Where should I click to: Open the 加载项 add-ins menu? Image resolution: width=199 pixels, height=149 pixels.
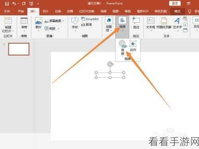109,24
